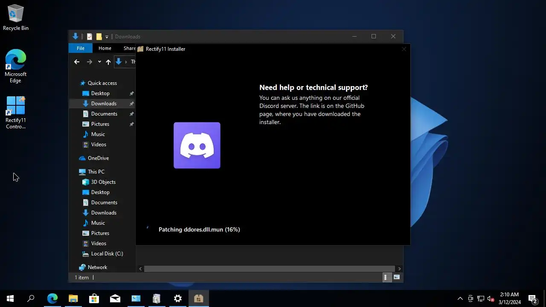Open taskbar Search magnifier
The height and width of the screenshot is (307, 546).
[x=31, y=298]
